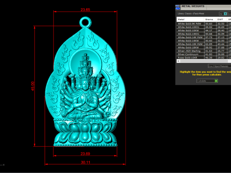The width and height of the screenshot is (231, 173).
Task: Select the White Gold:18KW row
Action: click(x=204, y=48)
